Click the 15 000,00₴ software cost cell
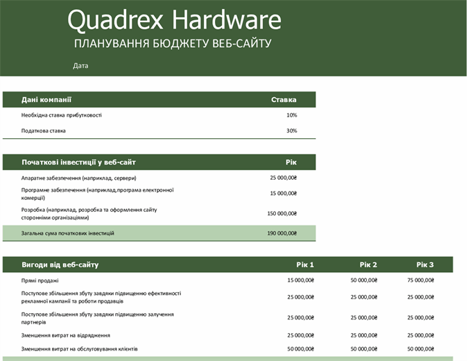This screenshot has width=468, height=361. click(x=282, y=194)
